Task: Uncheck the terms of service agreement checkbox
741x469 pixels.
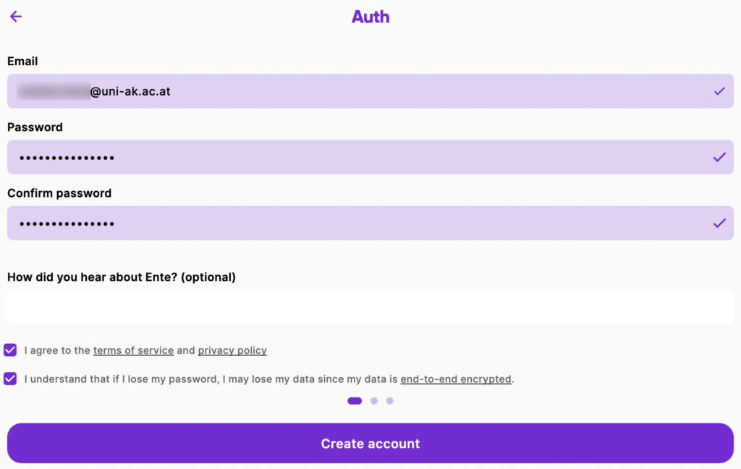Action: (x=10, y=350)
